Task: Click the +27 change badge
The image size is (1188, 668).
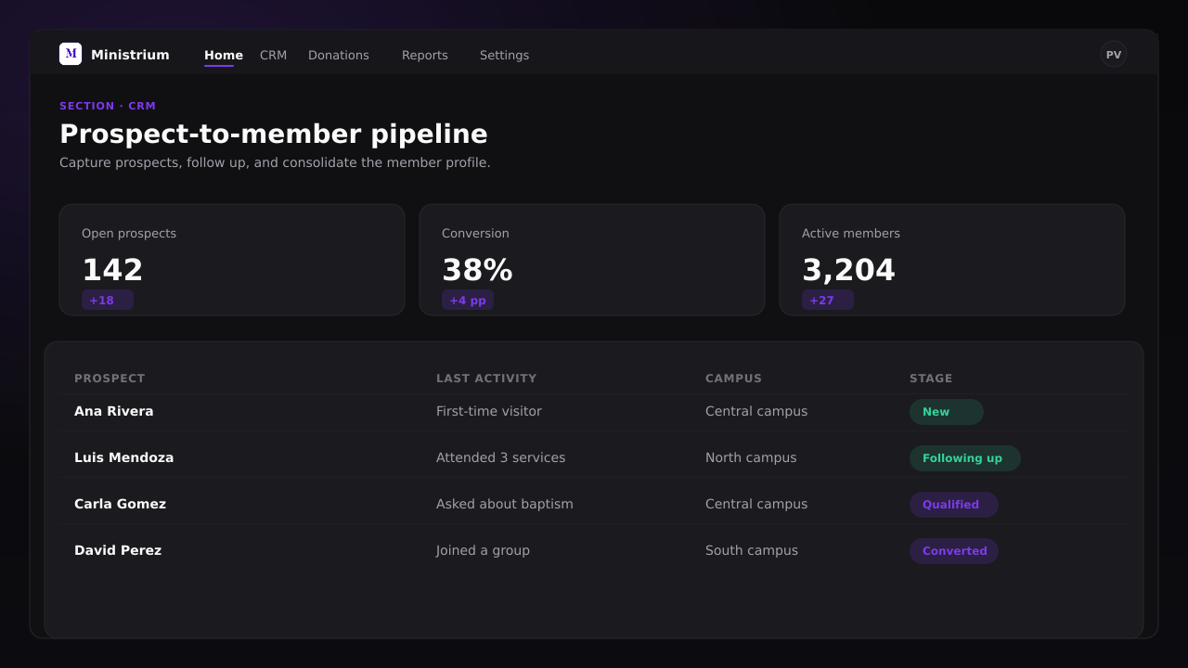Action: click(x=828, y=300)
